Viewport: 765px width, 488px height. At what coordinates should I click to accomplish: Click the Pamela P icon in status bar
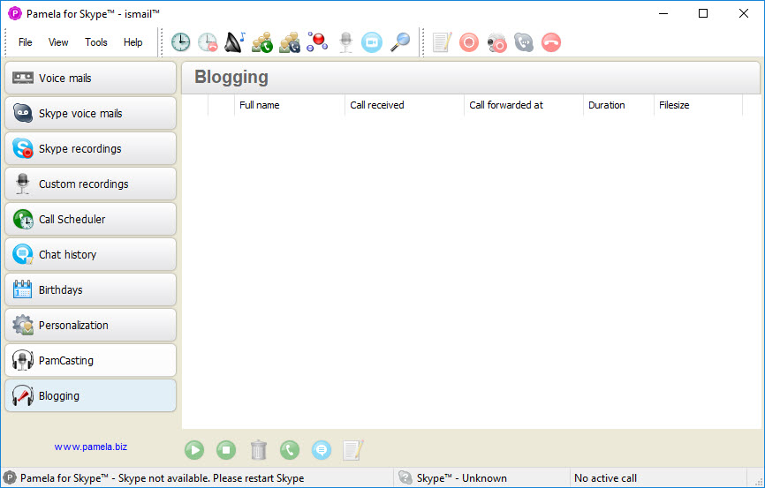pyautogui.click(x=9, y=477)
